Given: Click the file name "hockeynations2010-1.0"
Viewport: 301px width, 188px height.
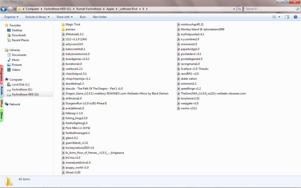Looking at the screenshot, I should point(80,148).
